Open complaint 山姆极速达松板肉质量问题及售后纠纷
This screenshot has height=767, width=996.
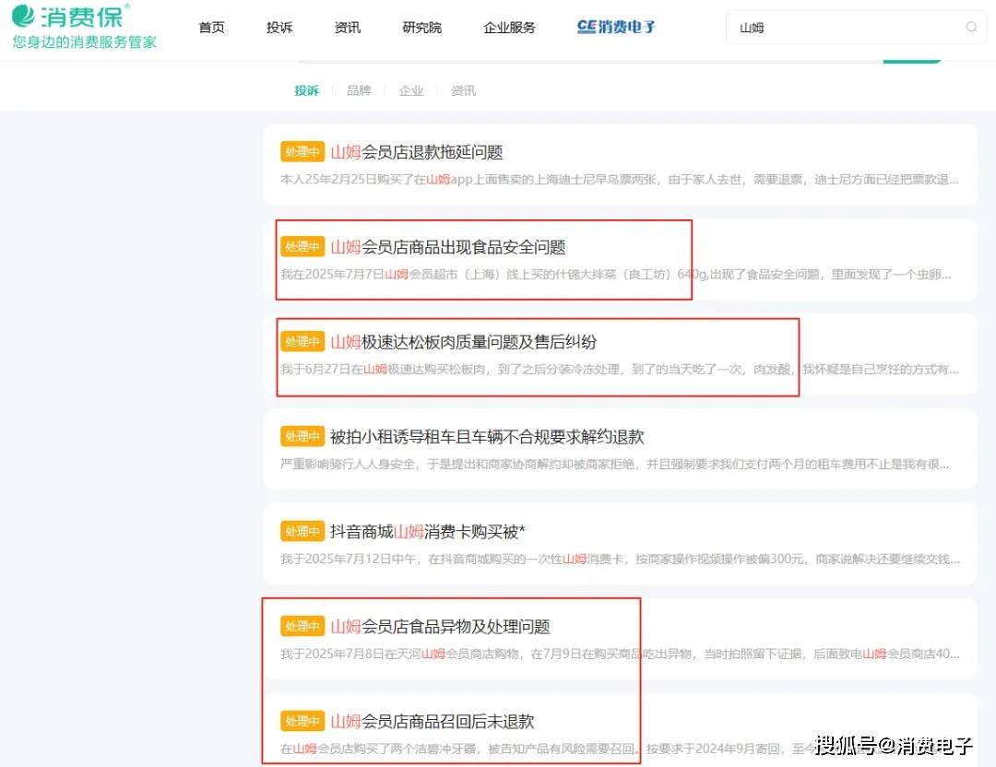[x=464, y=342]
